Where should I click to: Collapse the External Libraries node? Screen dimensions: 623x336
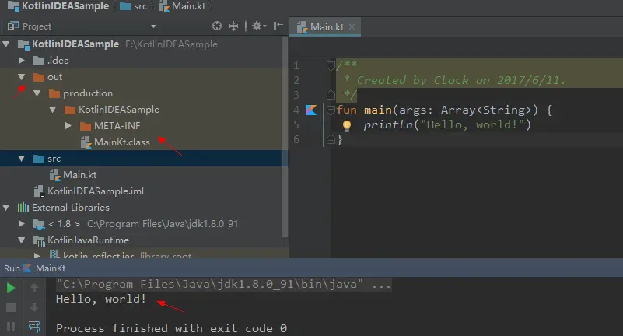(6, 208)
